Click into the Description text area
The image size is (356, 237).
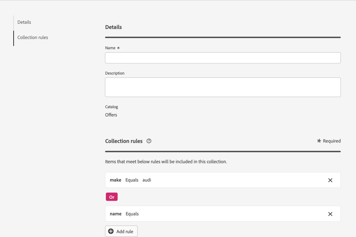(x=223, y=87)
